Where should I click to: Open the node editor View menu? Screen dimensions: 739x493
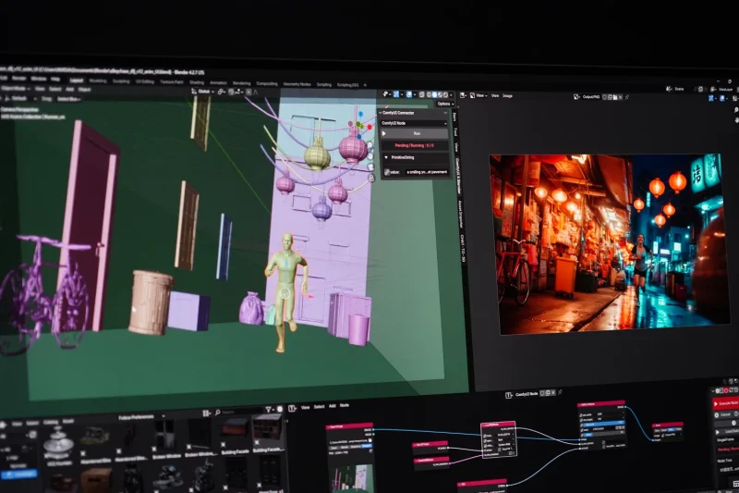[x=305, y=407]
